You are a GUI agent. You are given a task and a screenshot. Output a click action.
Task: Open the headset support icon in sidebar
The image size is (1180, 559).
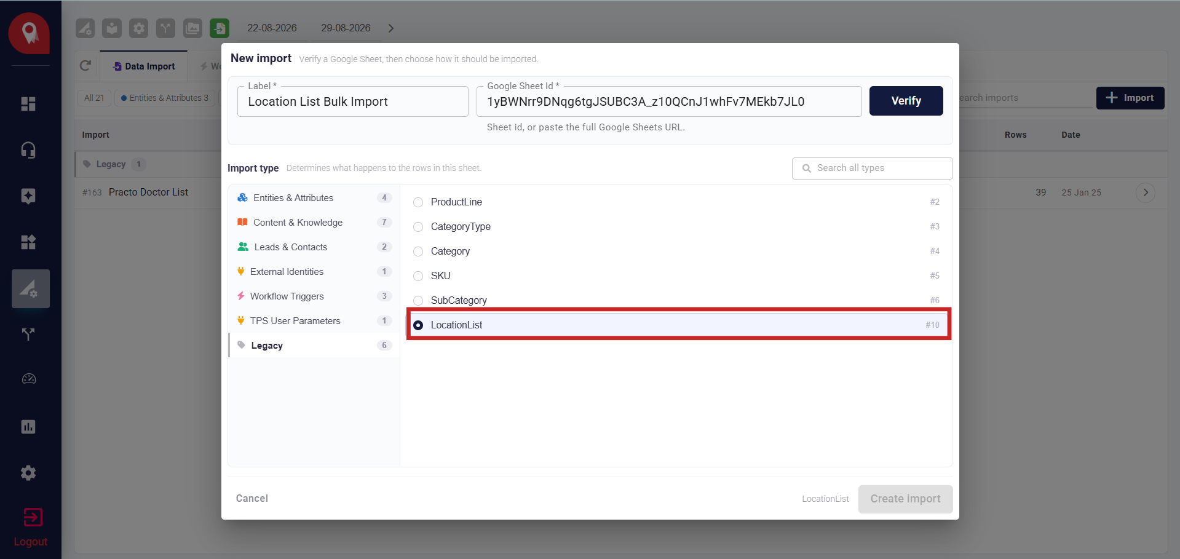coord(28,150)
